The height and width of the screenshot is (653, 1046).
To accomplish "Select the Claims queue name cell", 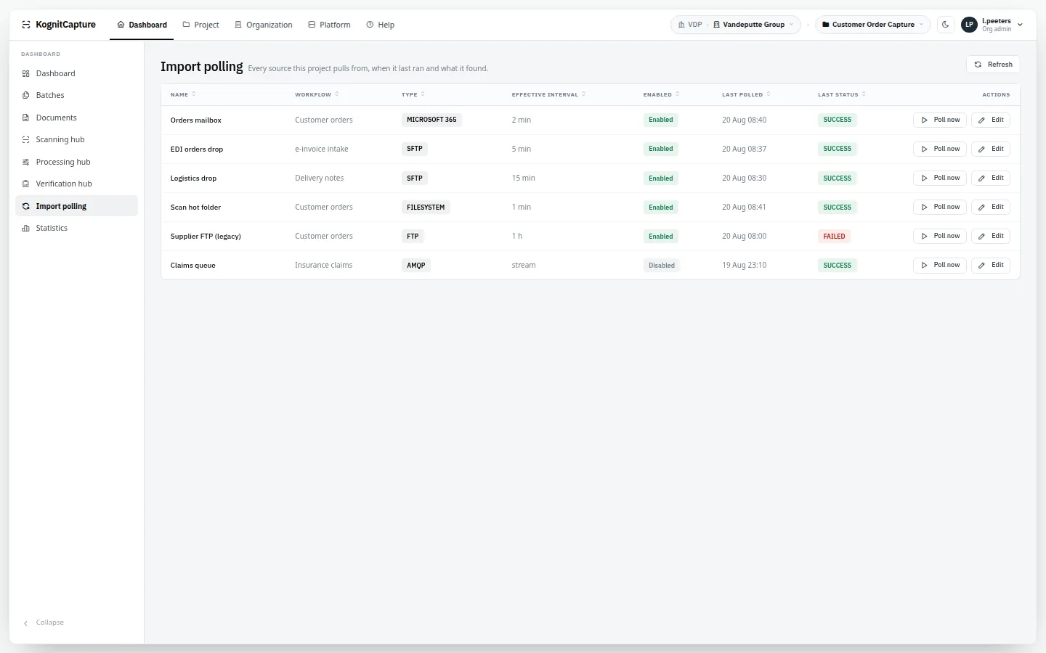I will pyautogui.click(x=193, y=266).
